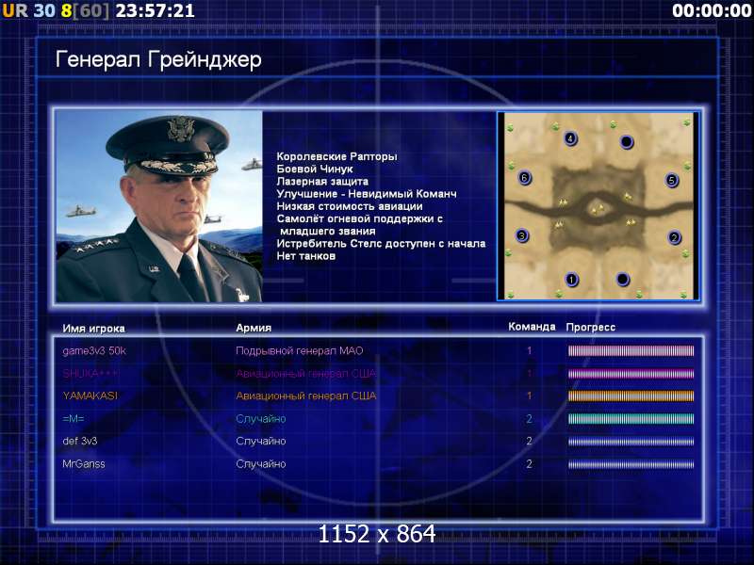Image resolution: width=754 pixels, height=565 pixels.
Task: Click the 'Команда' column header
Action: tap(532, 327)
